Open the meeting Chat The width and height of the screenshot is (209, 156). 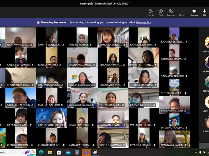pyautogui.click(x=161, y=13)
